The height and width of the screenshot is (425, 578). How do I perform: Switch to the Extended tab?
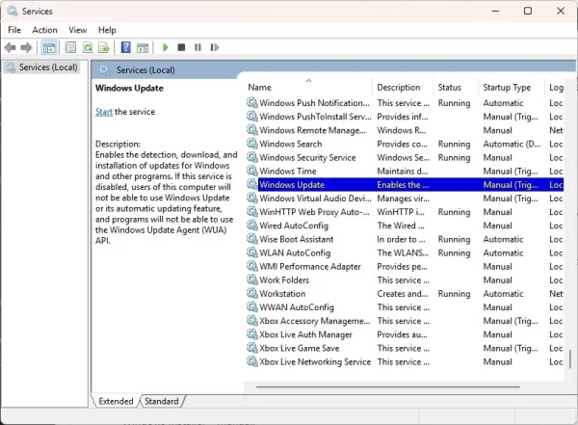(x=116, y=401)
